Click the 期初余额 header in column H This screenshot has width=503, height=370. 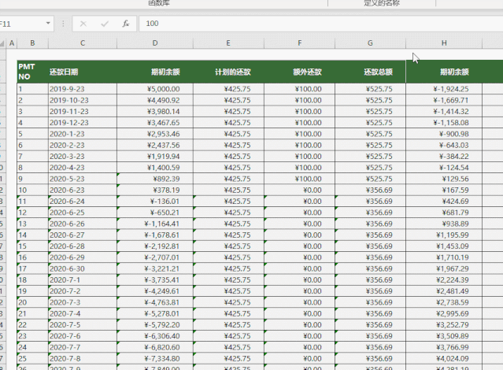[x=444, y=72]
